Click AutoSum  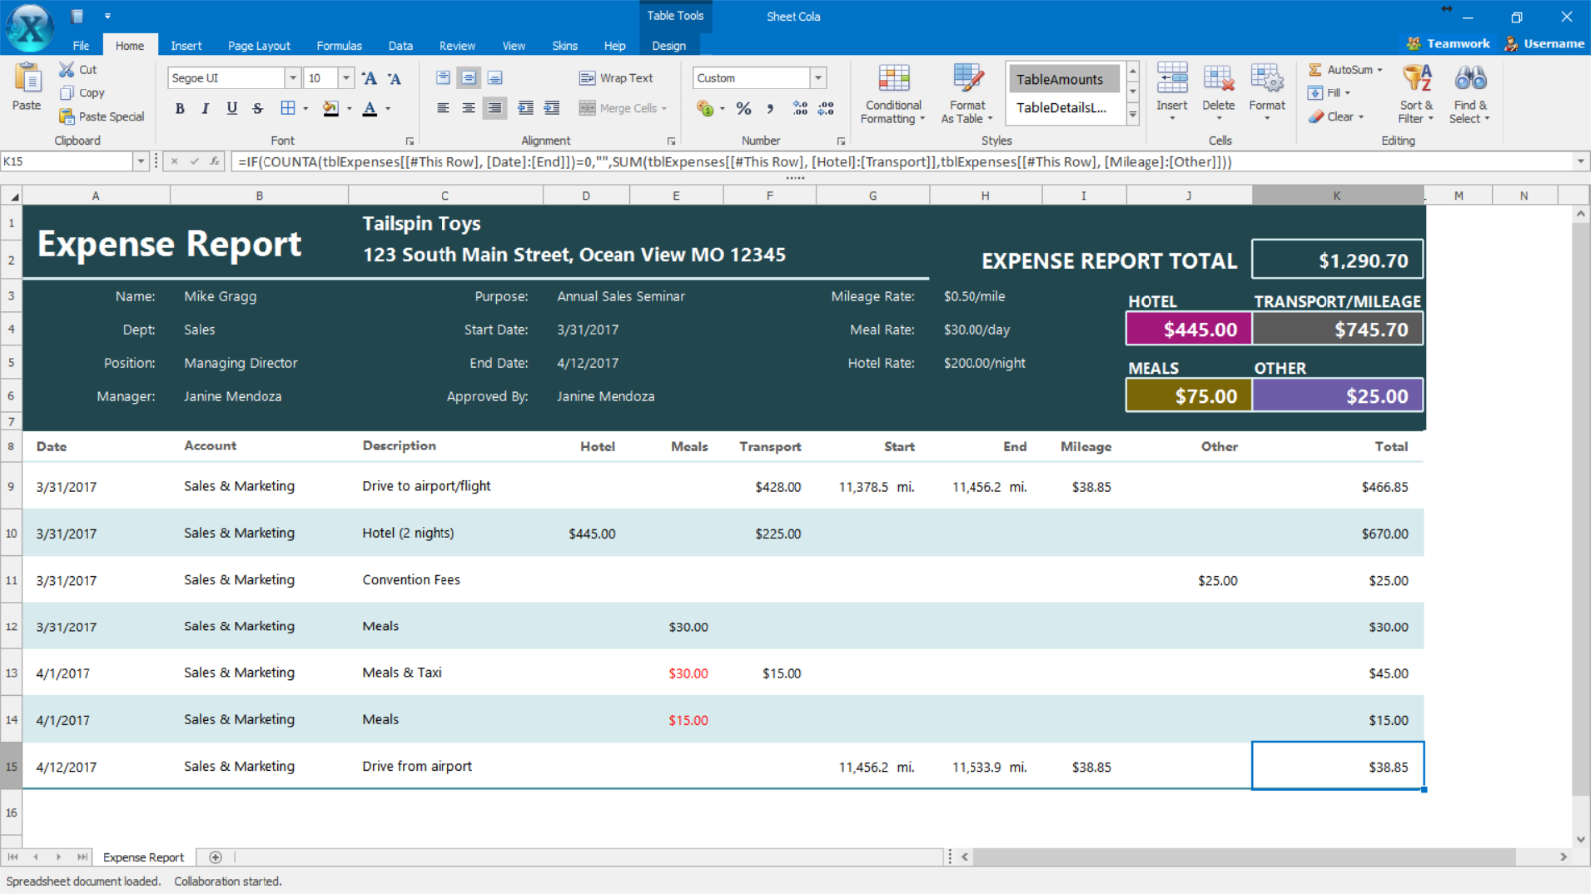pos(1344,69)
